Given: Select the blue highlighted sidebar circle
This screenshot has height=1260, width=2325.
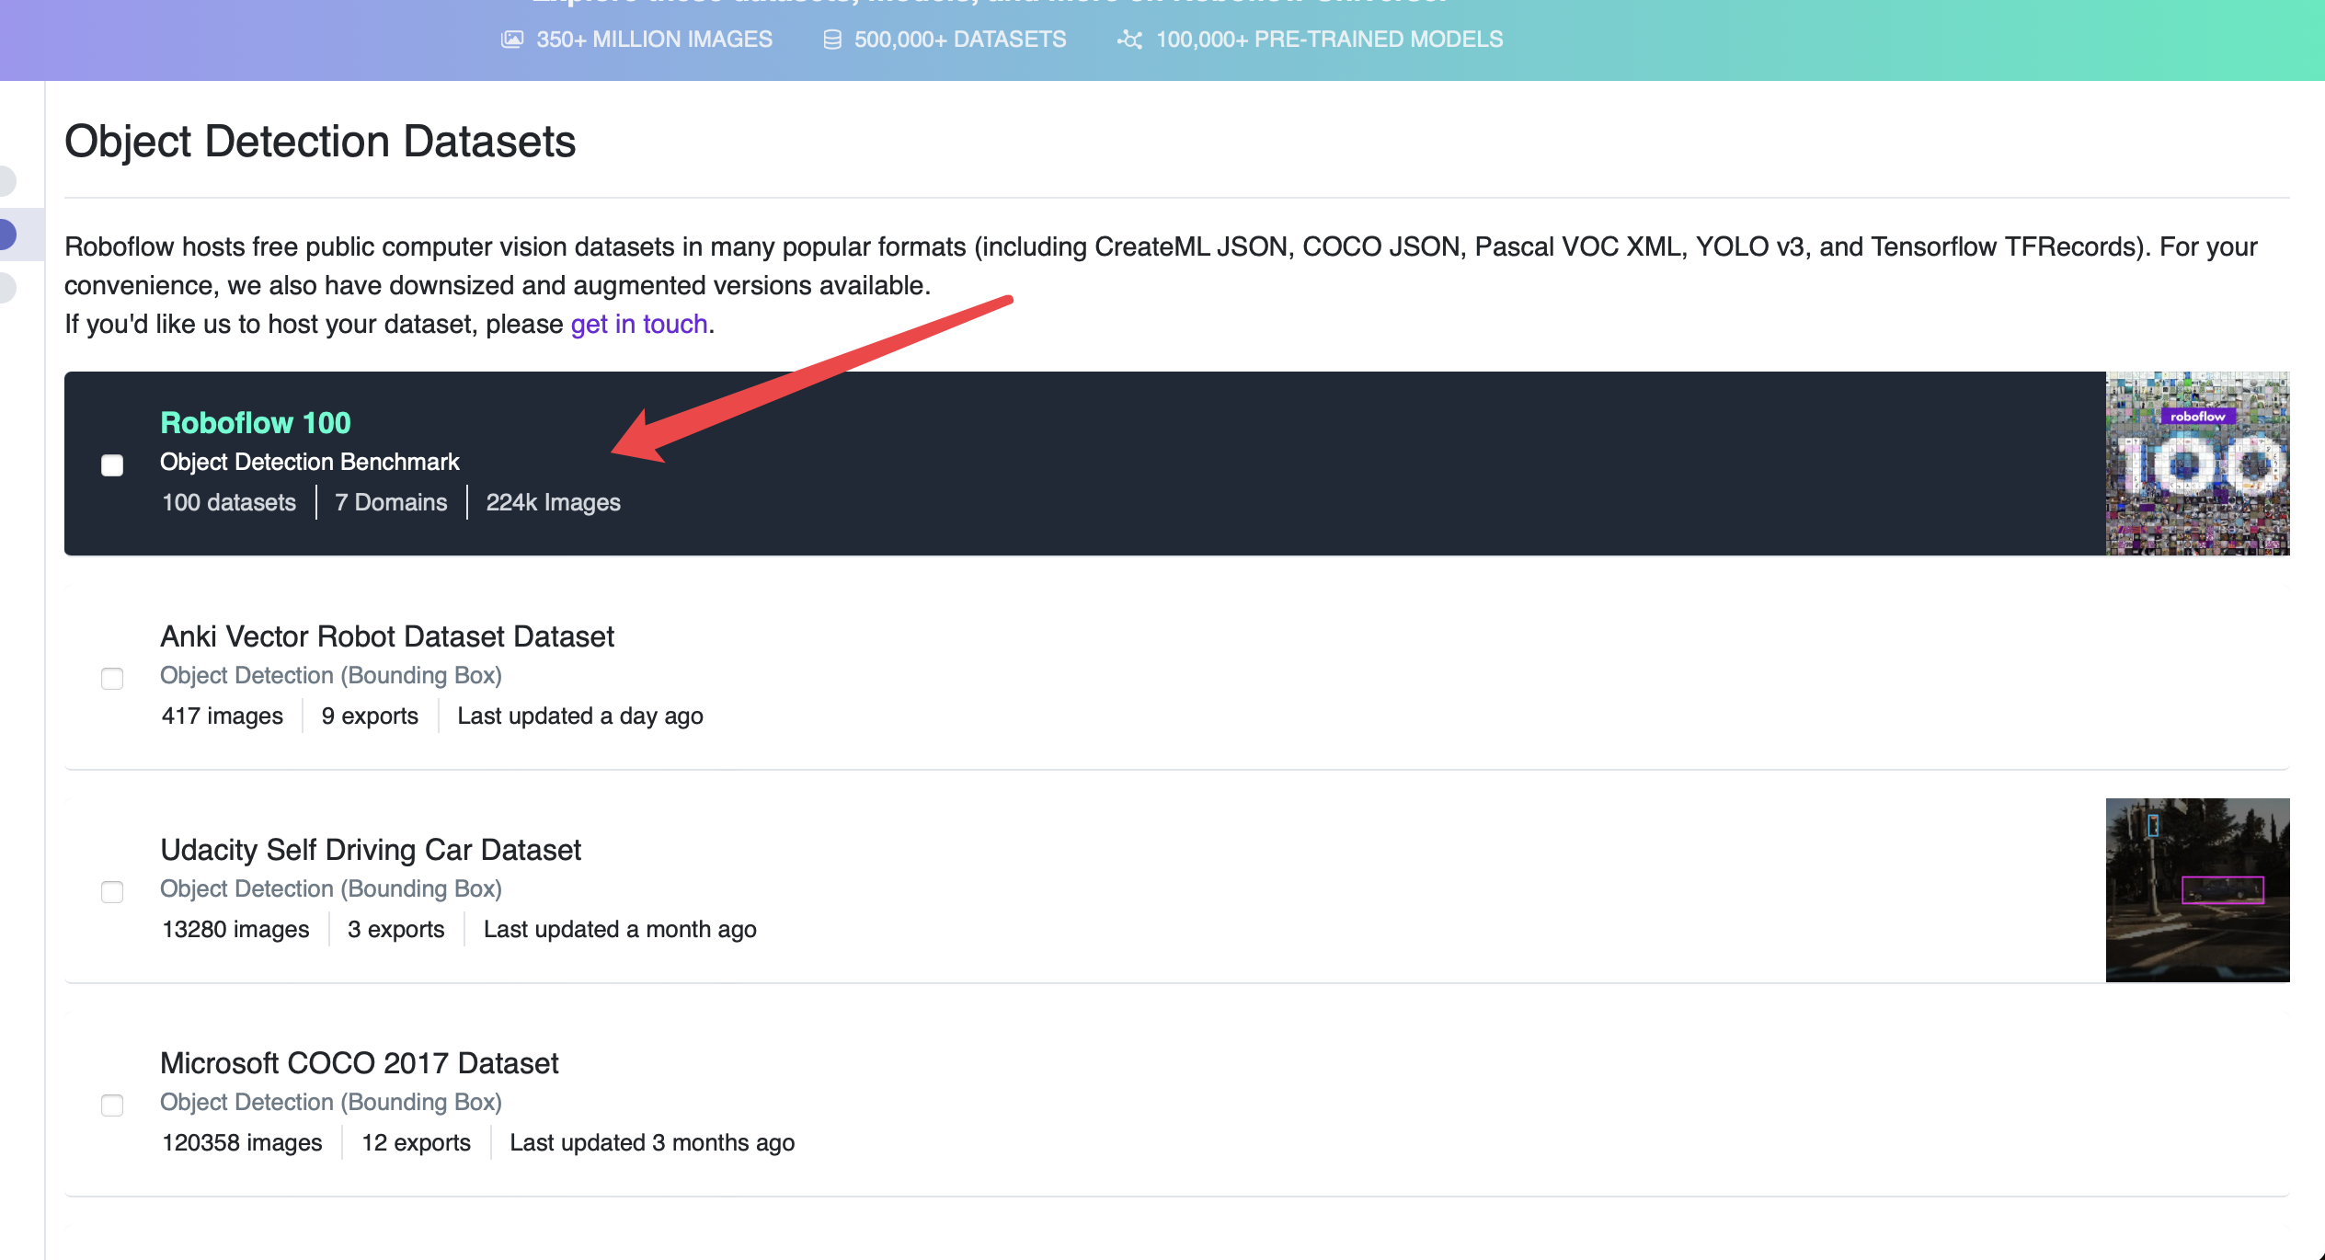Looking at the screenshot, I should tap(7, 235).
